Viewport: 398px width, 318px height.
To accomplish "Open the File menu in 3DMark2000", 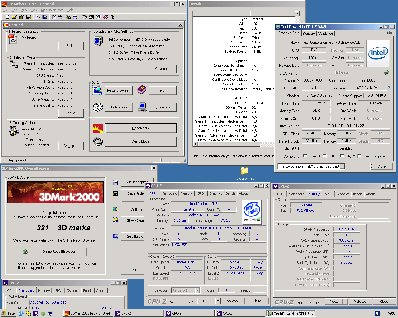I will click(5, 10).
